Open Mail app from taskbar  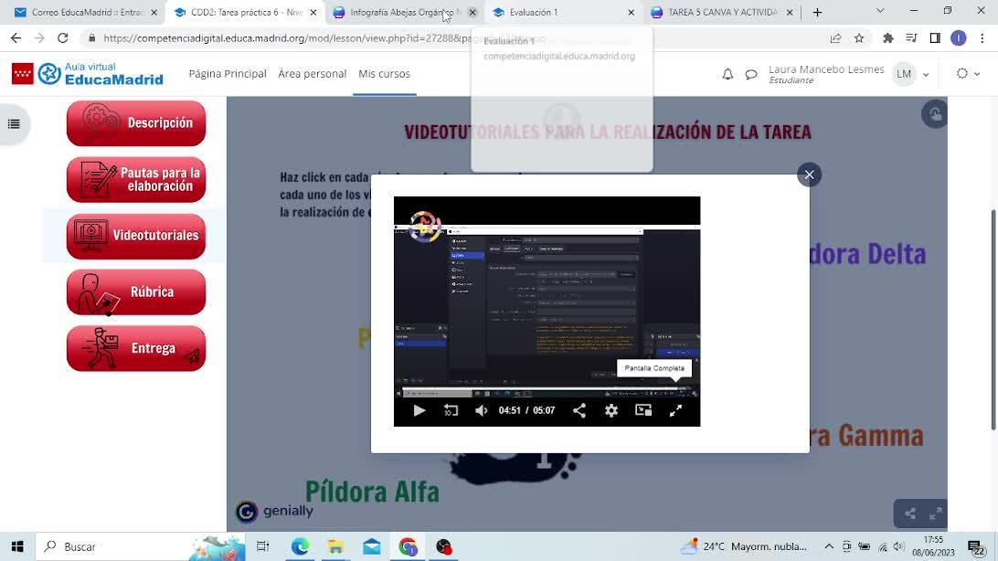[x=372, y=546]
